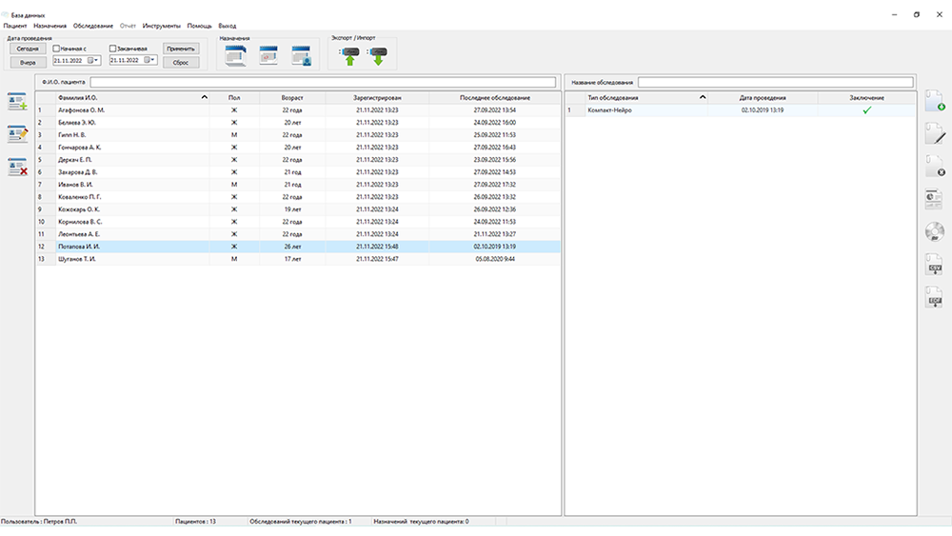This screenshot has width=952, height=536.
Task: Click the new examination document icon with green plus
Action: (x=934, y=102)
